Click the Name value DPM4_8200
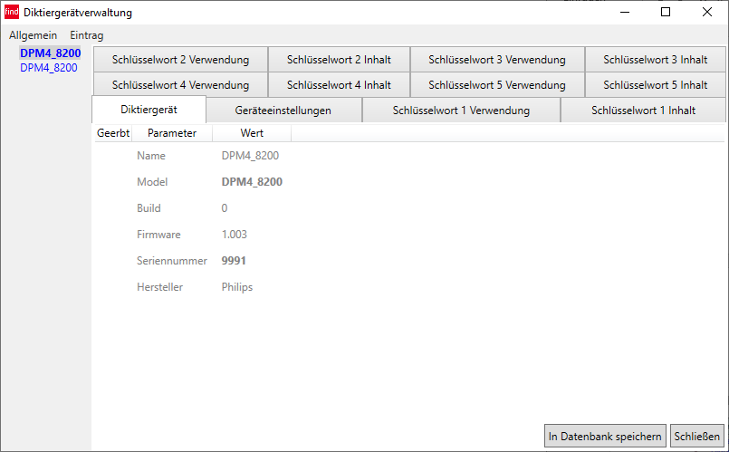 pyautogui.click(x=250, y=156)
